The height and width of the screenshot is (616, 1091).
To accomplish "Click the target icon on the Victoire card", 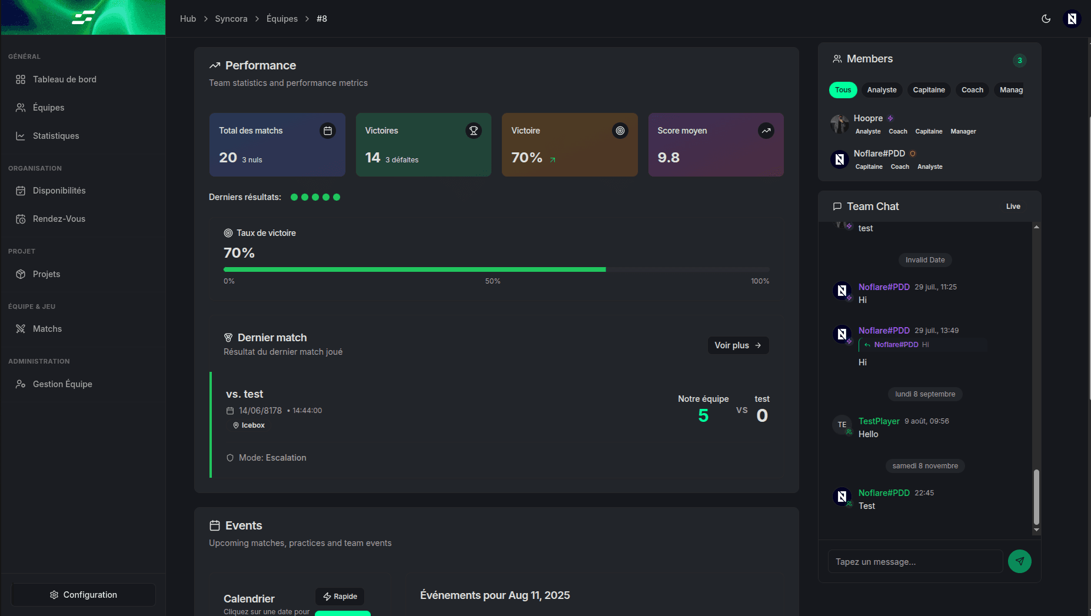I will 620,131.
